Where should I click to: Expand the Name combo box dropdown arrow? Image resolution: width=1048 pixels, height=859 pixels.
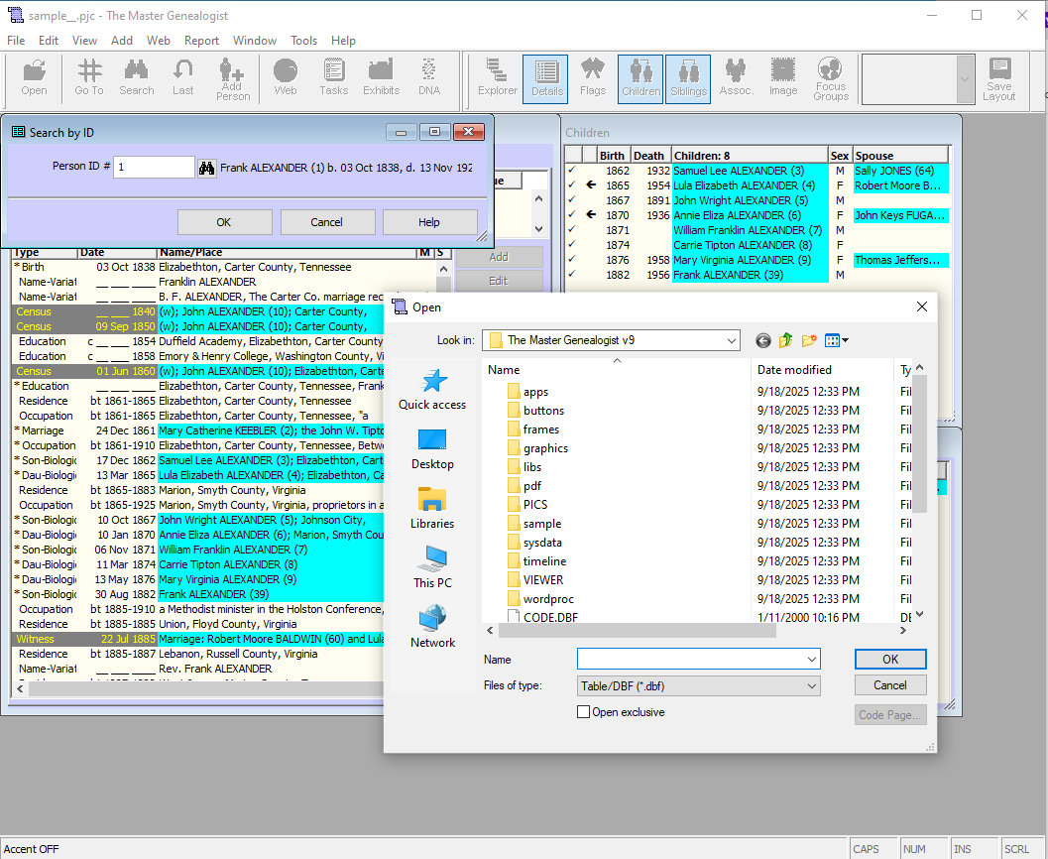pyautogui.click(x=812, y=660)
